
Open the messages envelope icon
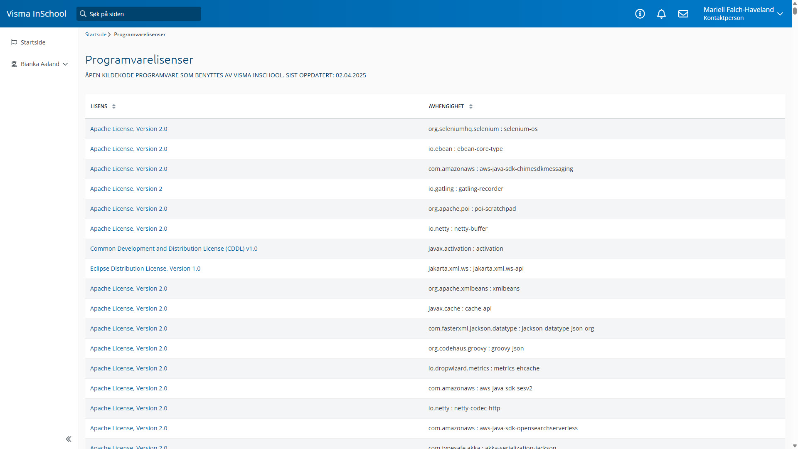point(683,14)
